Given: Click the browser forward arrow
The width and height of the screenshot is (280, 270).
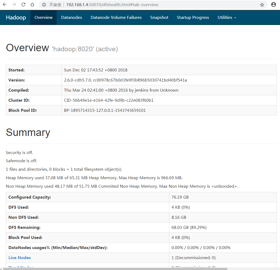Looking at the screenshot, I should click(x=14, y=5).
